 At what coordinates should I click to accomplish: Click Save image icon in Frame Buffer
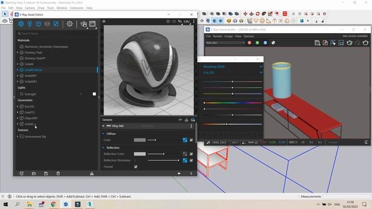[317, 42]
